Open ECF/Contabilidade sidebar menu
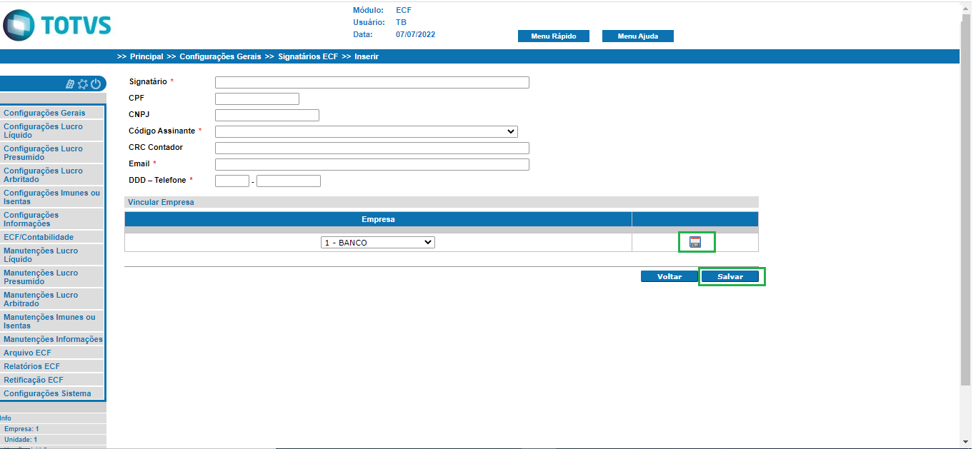 coord(53,237)
